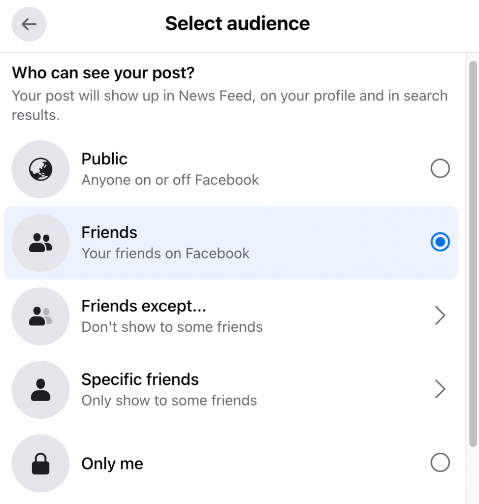Screen dimensions: 479x504
Task: Click the two-people Friends icon
Action: click(40, 243)
